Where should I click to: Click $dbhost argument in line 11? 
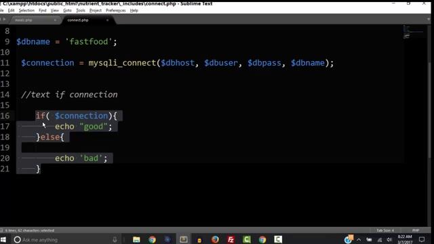click(178, 63)
